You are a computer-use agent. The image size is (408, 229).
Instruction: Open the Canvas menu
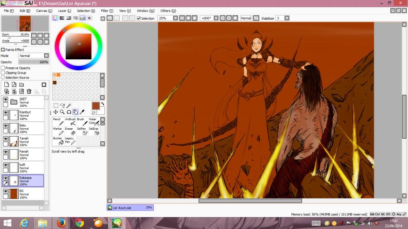point(44,11)
